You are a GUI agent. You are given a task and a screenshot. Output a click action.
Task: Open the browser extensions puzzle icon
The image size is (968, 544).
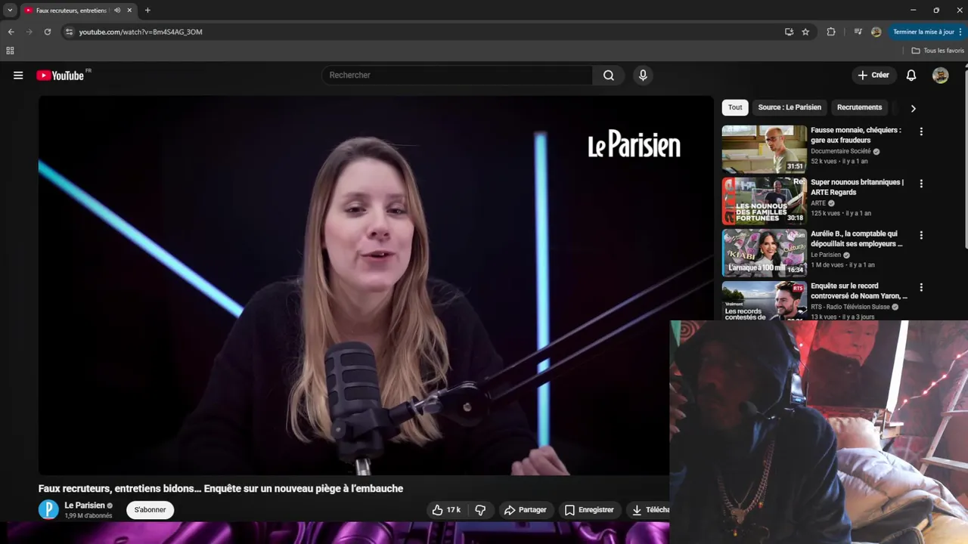tap(831, 32)
